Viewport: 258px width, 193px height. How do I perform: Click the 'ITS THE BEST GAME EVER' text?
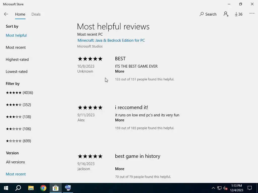pyautogui.click(x=136, y=66)
